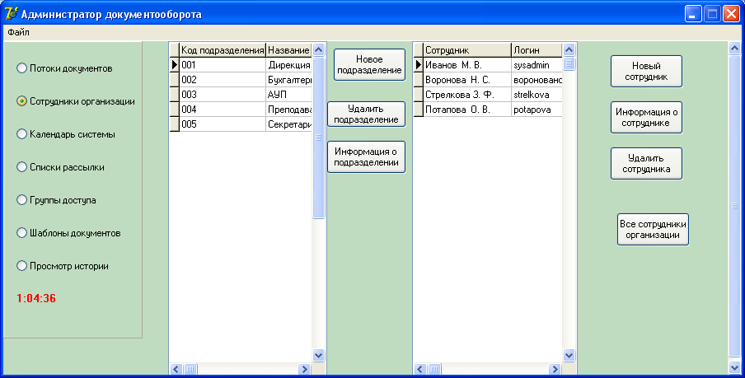The height and width of the screenshot is (378, 745).
Task: Click departments grid scroll up arrow
Action: pyautogui.click(x=318, y=49)
